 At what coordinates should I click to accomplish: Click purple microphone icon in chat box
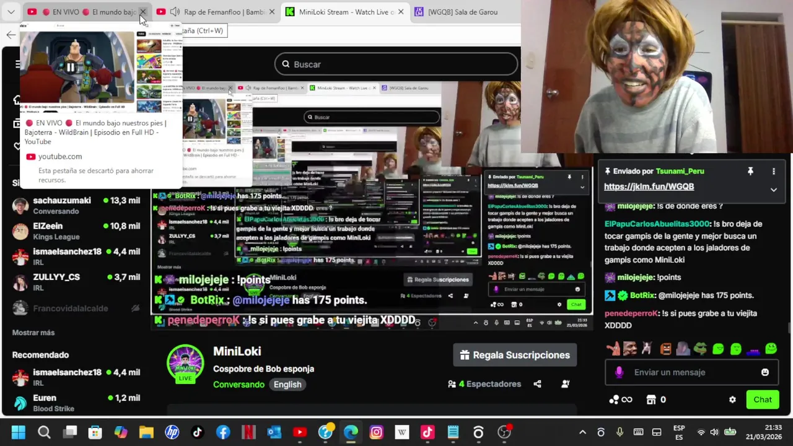click(x=618, y=372)
